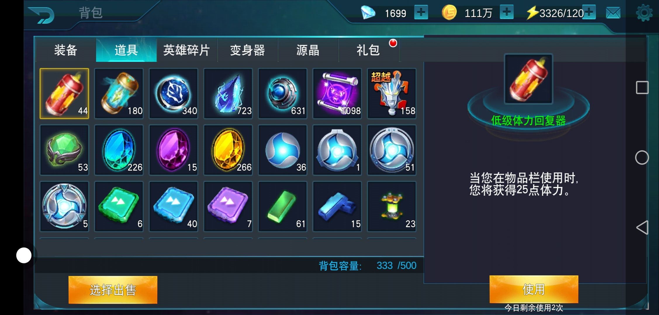Tap the Android home circle button
This screenshot has width=659, height=315.
pos(642,158)
